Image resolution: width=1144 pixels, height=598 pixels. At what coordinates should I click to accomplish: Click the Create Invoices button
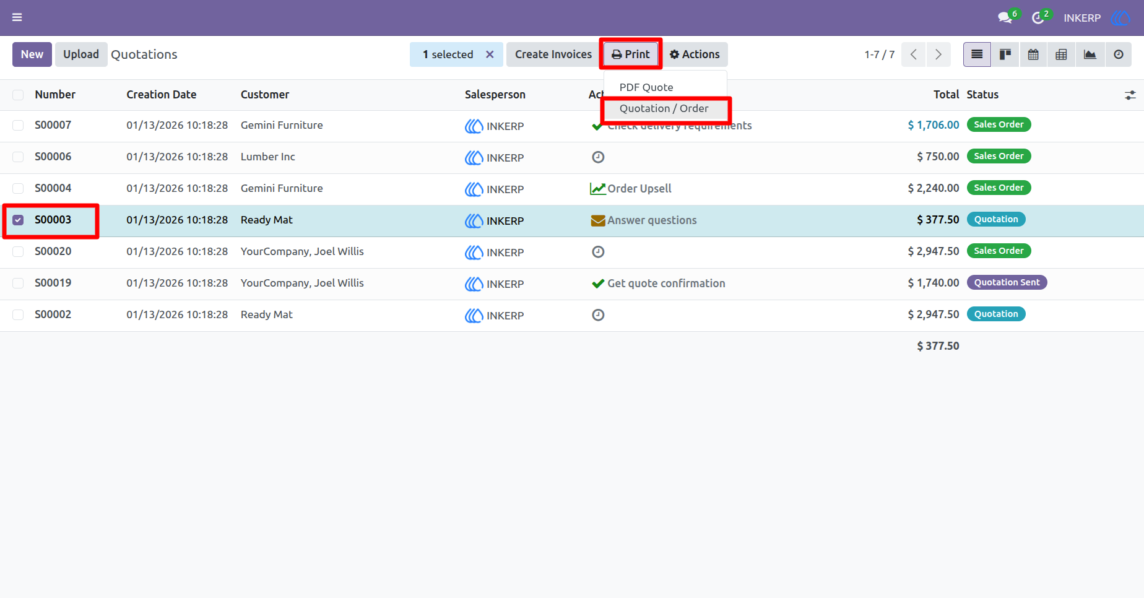pos(553,54)
